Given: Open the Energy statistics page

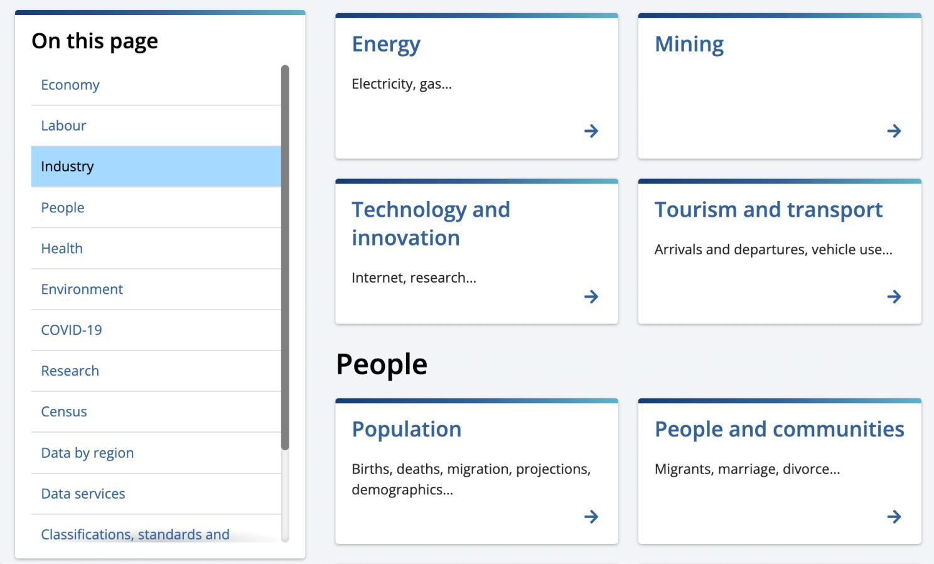Looking at the screenshot, I should pos(386,44).
